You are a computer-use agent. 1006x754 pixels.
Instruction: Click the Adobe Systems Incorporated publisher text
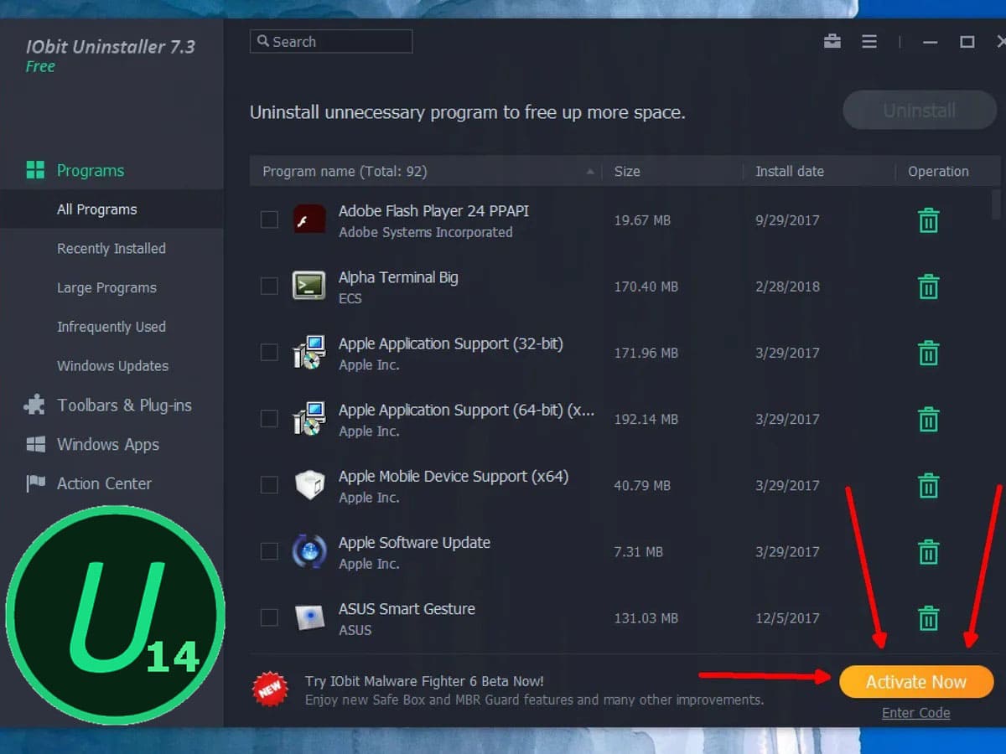(x=425, y=232)
